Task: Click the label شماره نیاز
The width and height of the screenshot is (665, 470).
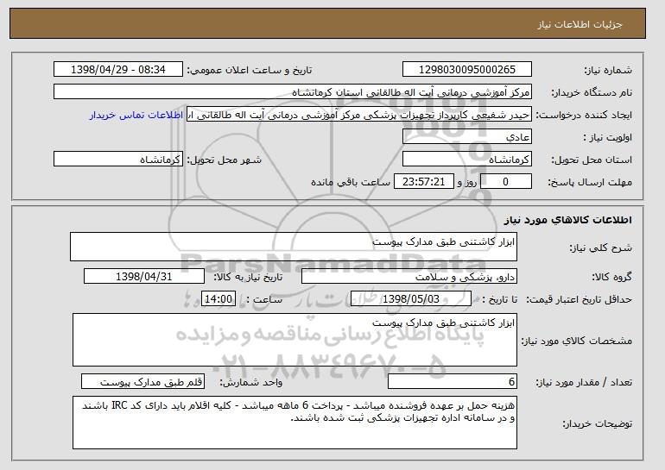Action: click(x=608, y=70)
